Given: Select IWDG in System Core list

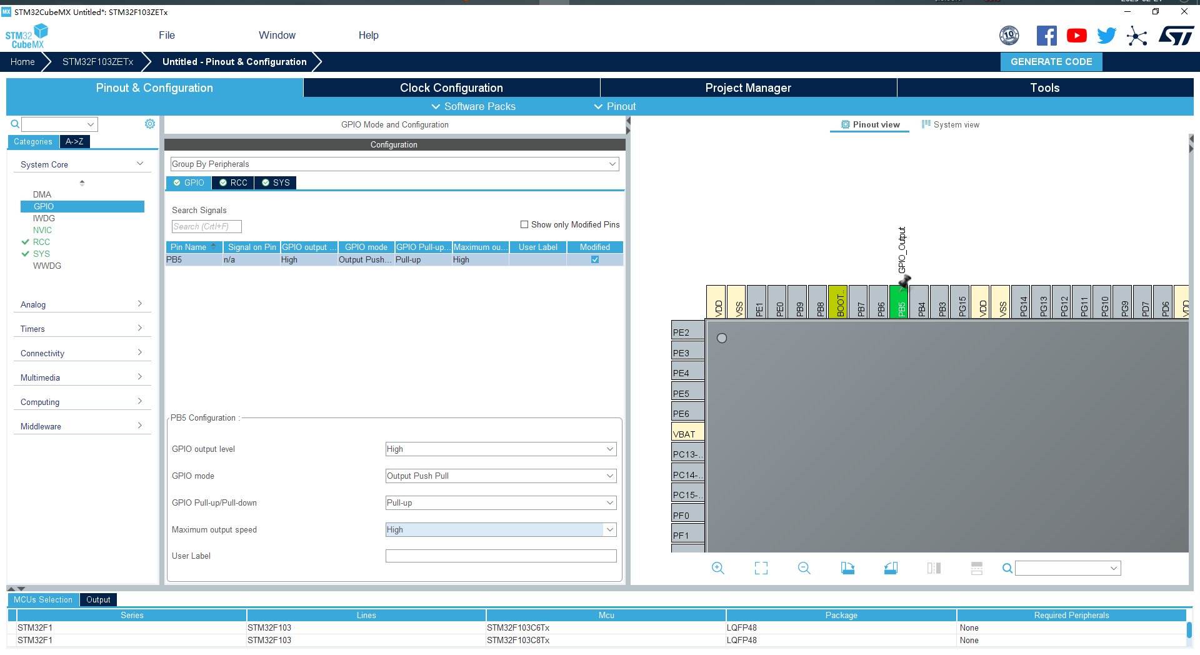Looking at the screenshot, I should pyautogui.click(x=44, y=218).
